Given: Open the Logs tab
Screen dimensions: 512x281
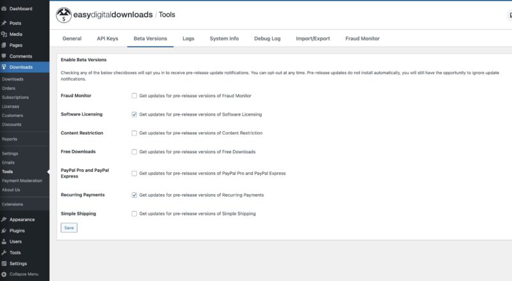Looking at the screenshot, I should [x=188, y=38].
